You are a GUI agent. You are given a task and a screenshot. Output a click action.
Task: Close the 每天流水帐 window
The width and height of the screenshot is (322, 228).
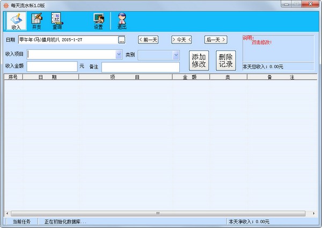pos(310,4)
